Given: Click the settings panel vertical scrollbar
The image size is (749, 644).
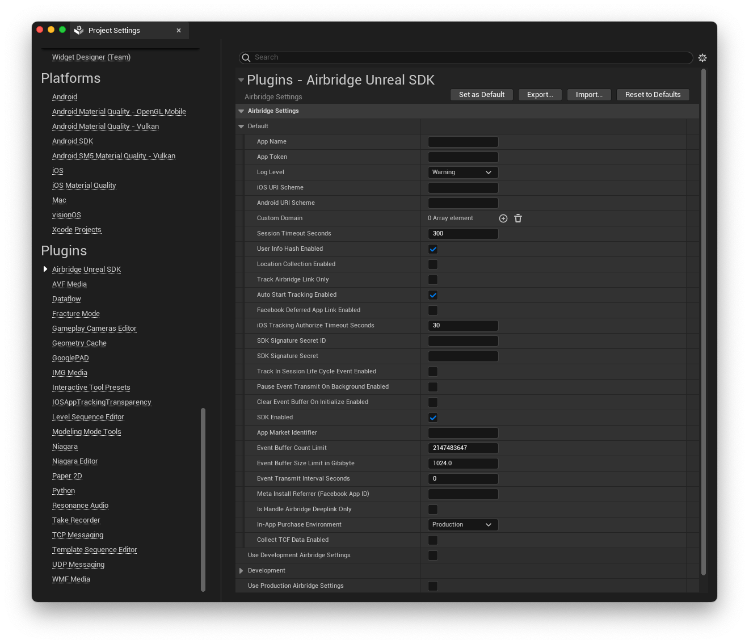Looking at the screenshot, I should (704, 322).
